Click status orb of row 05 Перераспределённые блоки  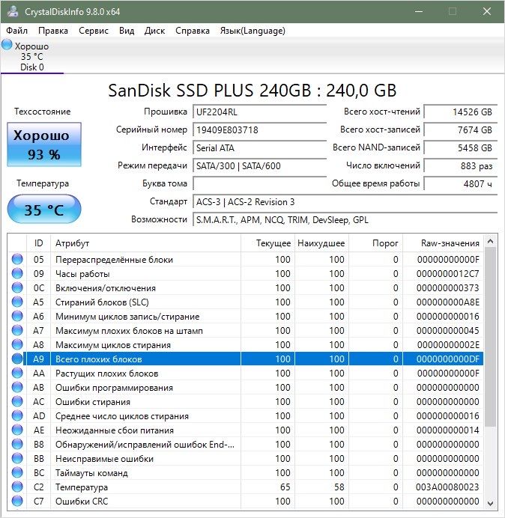[x=17, y=259]
